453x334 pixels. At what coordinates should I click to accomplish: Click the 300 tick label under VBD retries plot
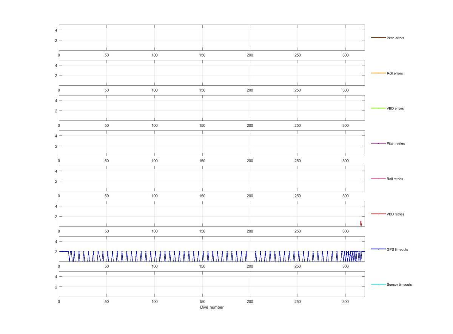[x=346, y=231]
